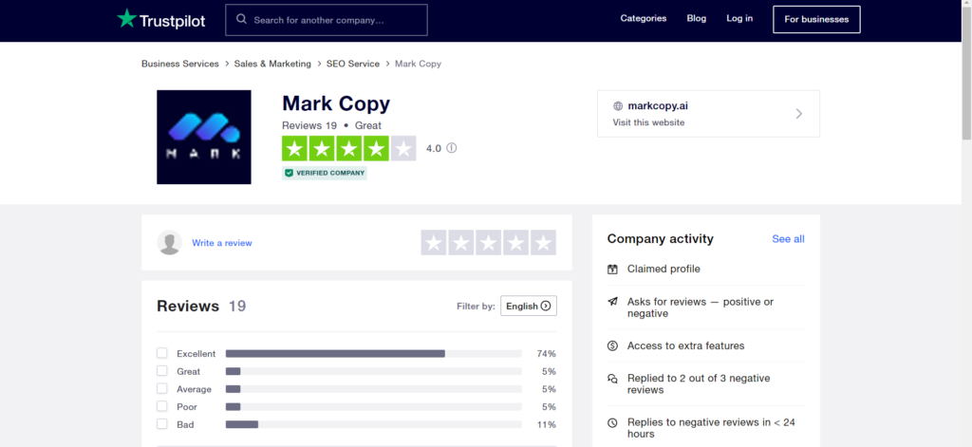
Task: Go to Sales & Marketing breadcrumb
Action: coord(272,64)
